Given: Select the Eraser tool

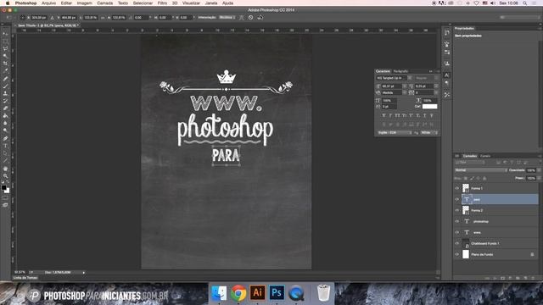Looking at the screenshot, I should coord(5,108).
